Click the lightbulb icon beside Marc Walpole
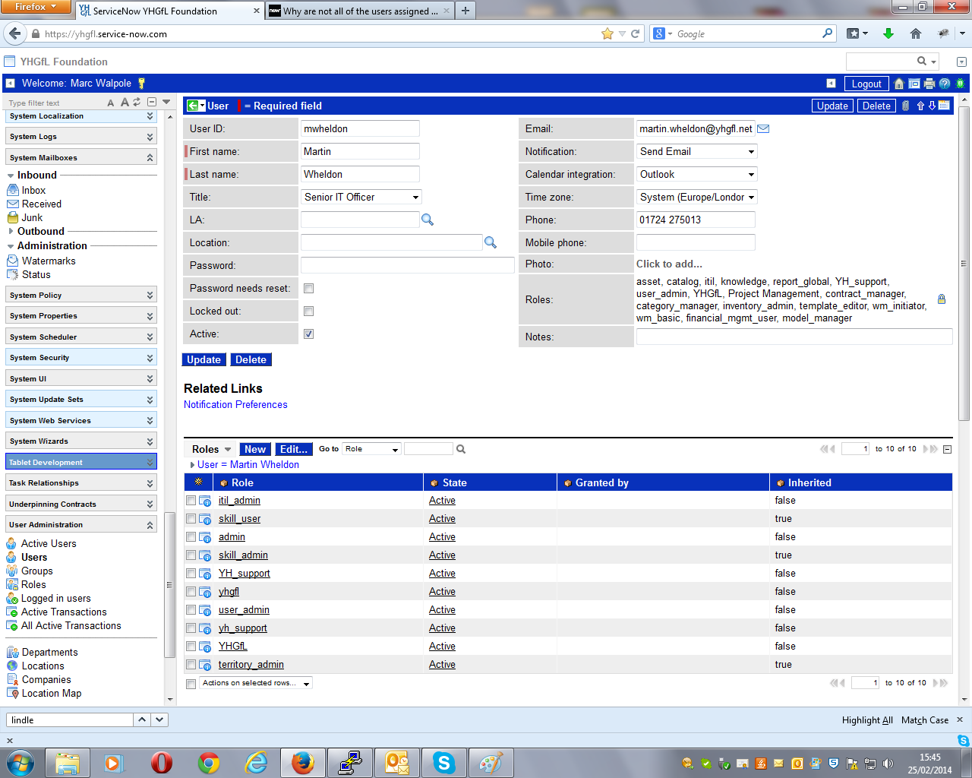The width and height of the screenshot is (972, 778). click(141, 84)
